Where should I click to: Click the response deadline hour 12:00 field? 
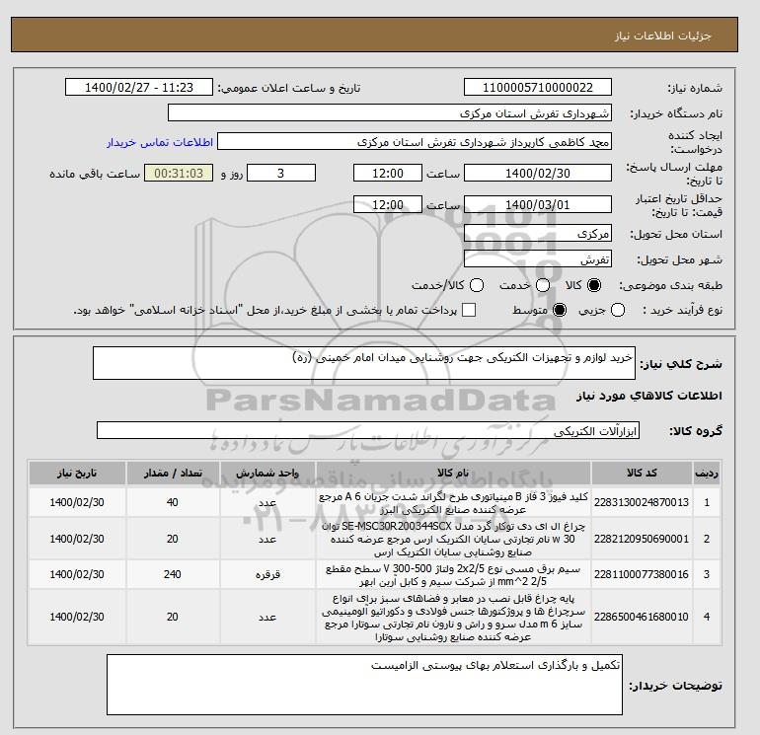coord(388,173)
